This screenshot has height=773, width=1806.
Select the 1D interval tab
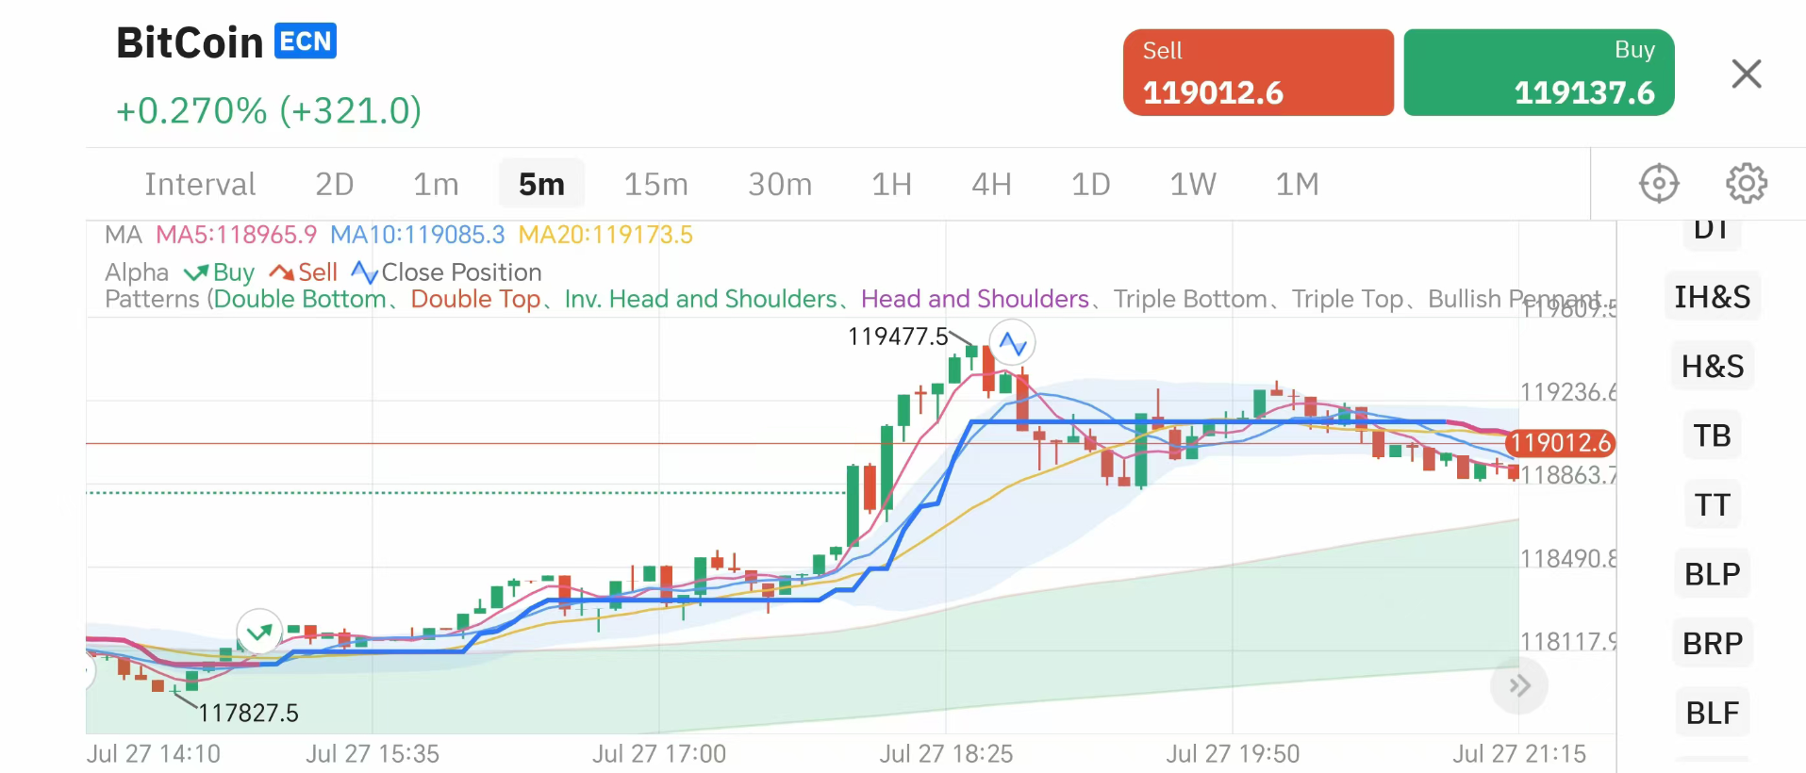[x=1090, y=184]
